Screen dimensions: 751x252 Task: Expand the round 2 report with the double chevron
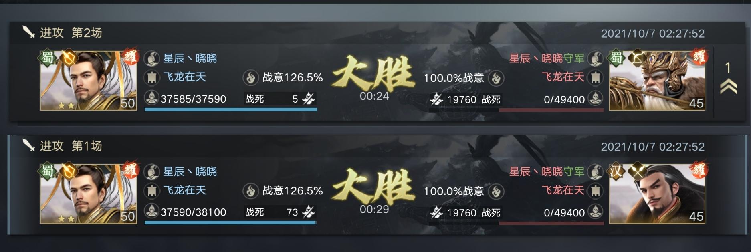pyautogui.click(x=728, y=86)
